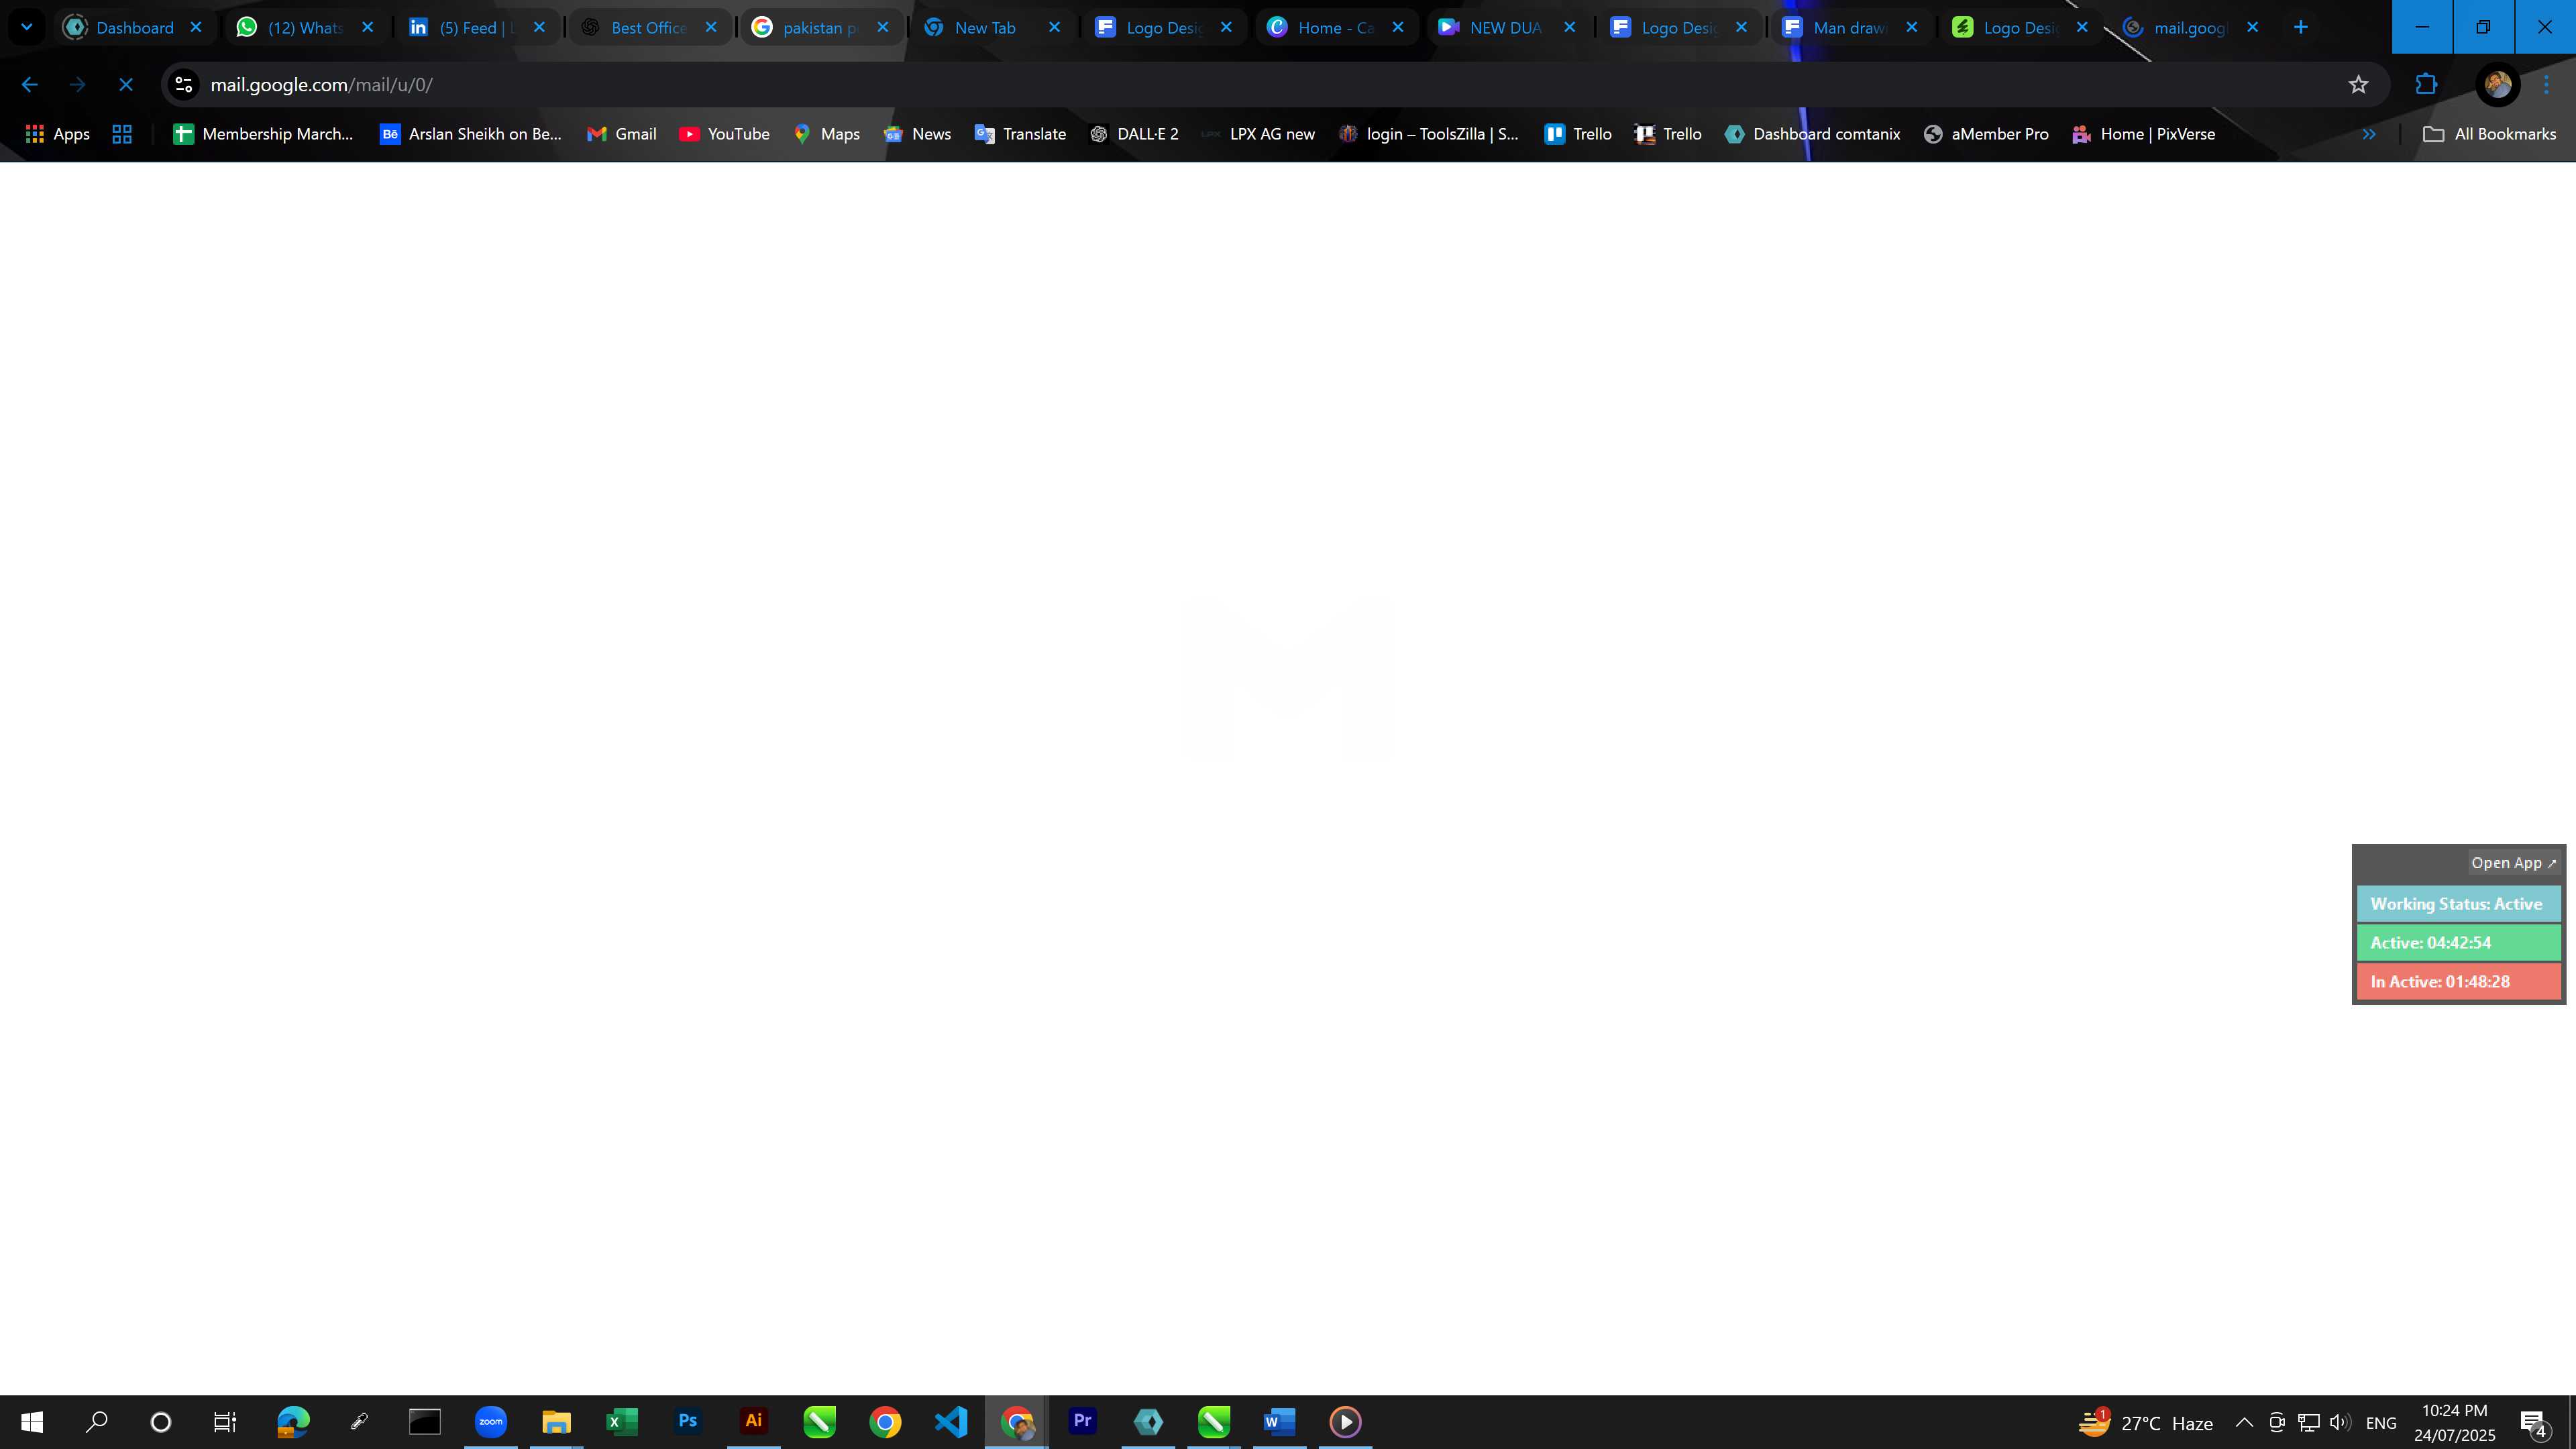This screenshot has height=1449, width=2576.
Task: Open Maps bookmark
Action: point(826,134)
